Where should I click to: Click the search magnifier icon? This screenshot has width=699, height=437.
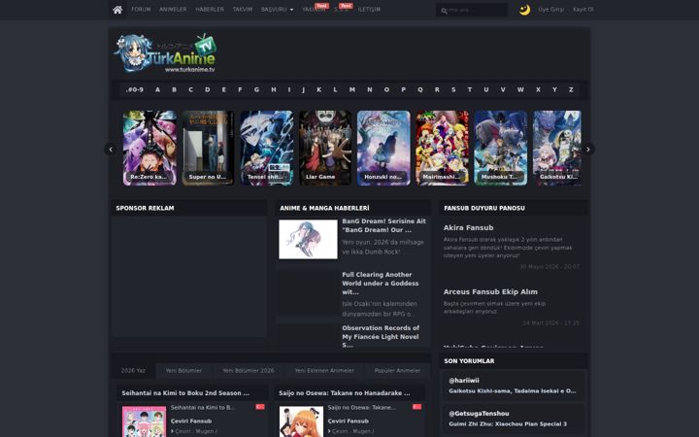(444, 11)
